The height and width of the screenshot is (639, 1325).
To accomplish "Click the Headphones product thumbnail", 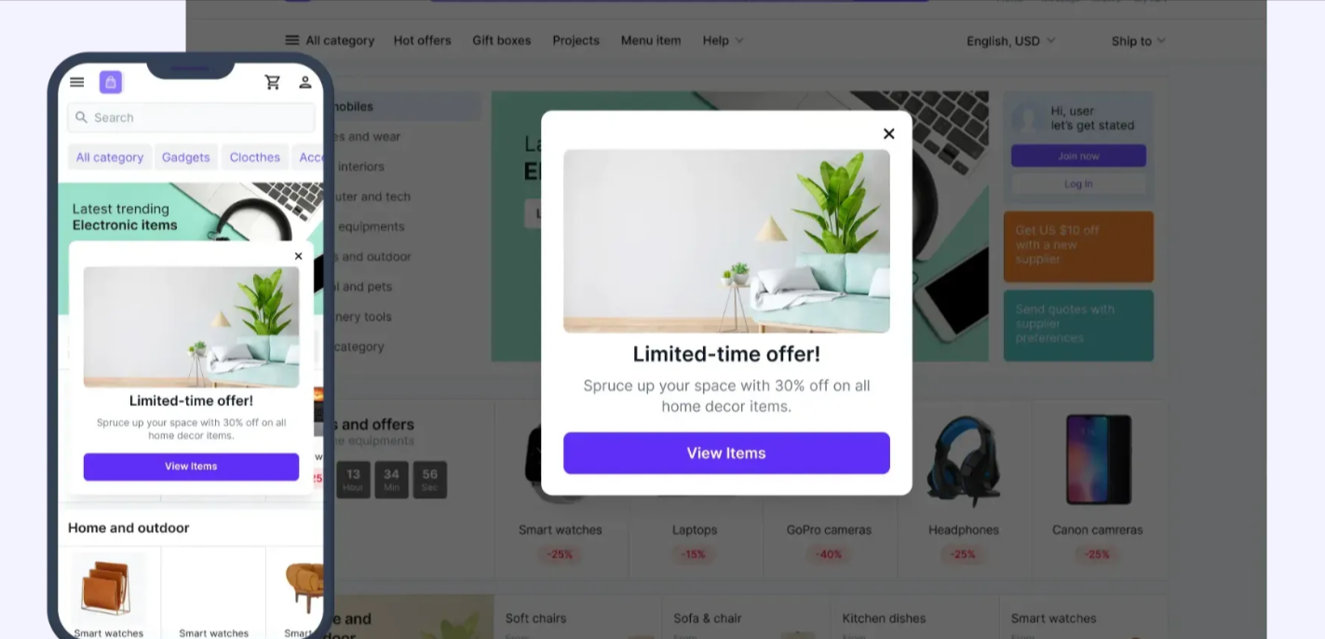I will [x=963, y=460].
